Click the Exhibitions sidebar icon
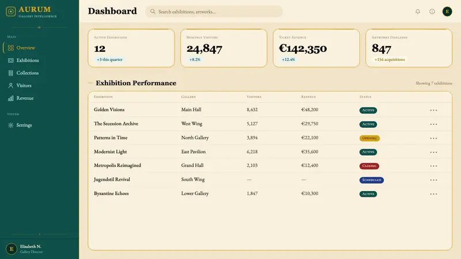The width and height of the screenshot is (461, 259). [x=10, y=60]
